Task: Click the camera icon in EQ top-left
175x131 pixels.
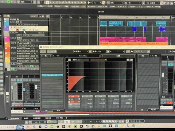Action: pos(70,60)
